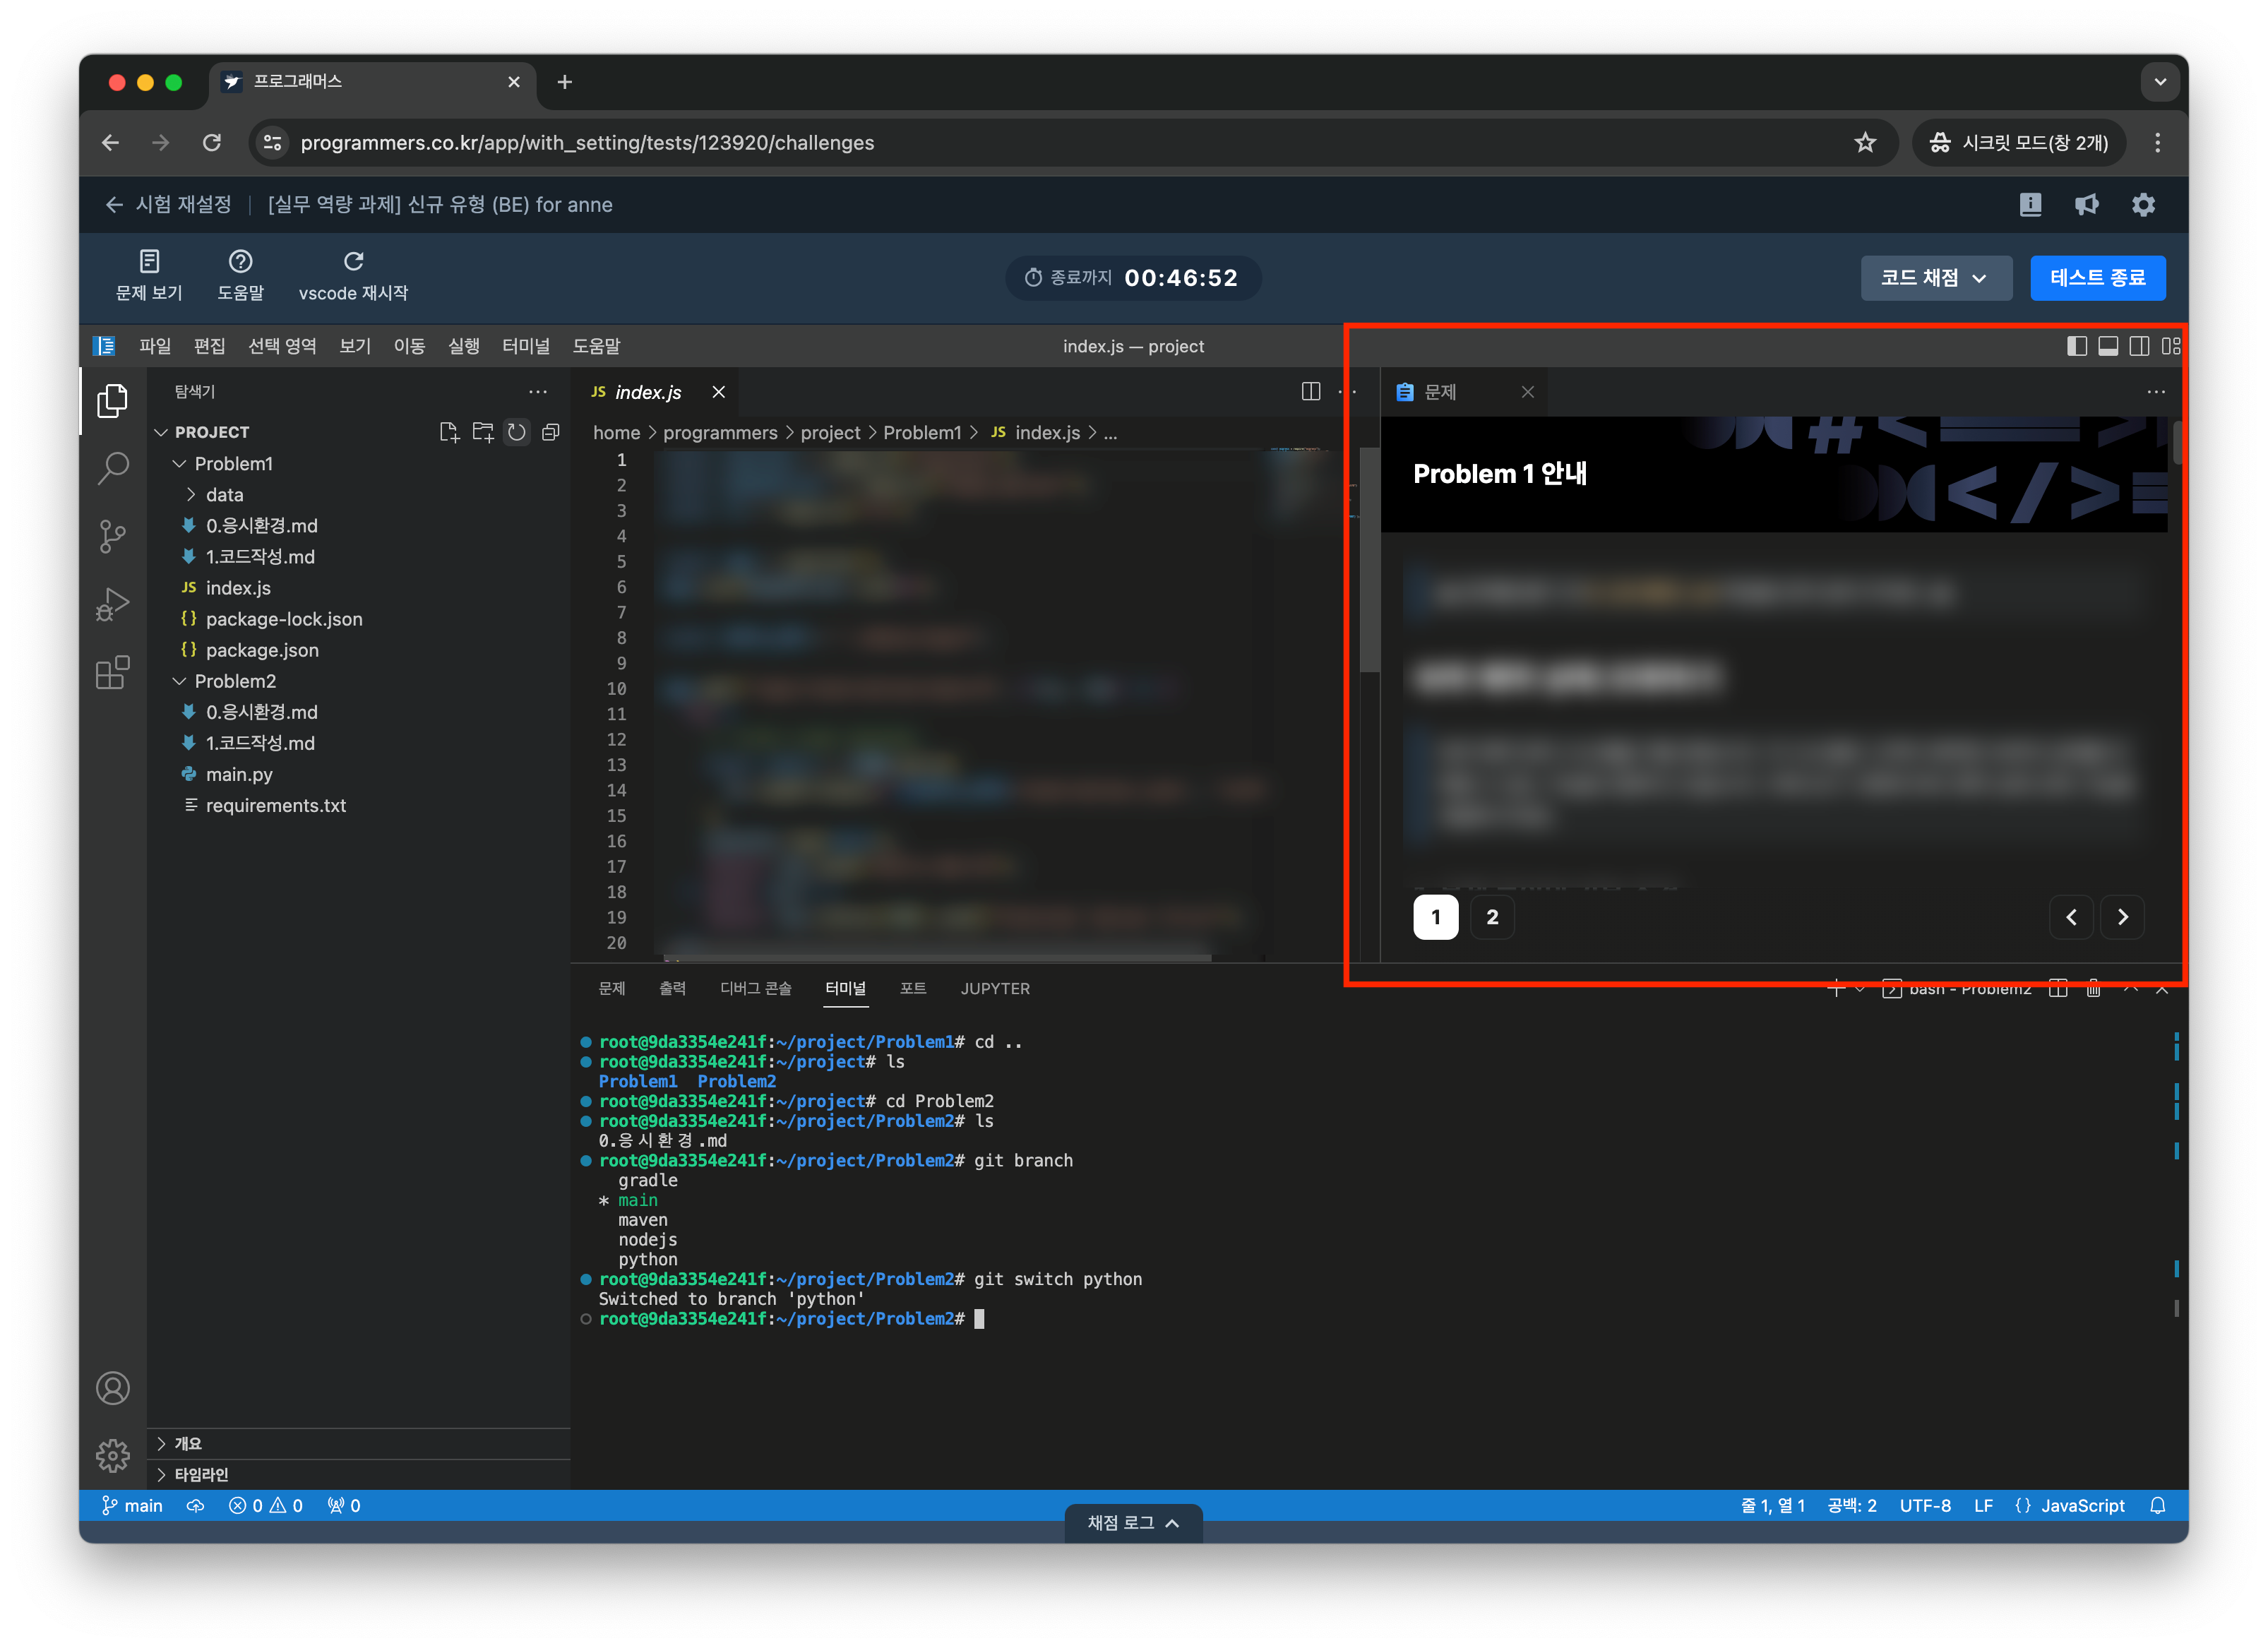The height and width of the screenshot is (1648, 2268).
Task: Toggle the bottom panel layout
Action: [x=2108, y=346]
